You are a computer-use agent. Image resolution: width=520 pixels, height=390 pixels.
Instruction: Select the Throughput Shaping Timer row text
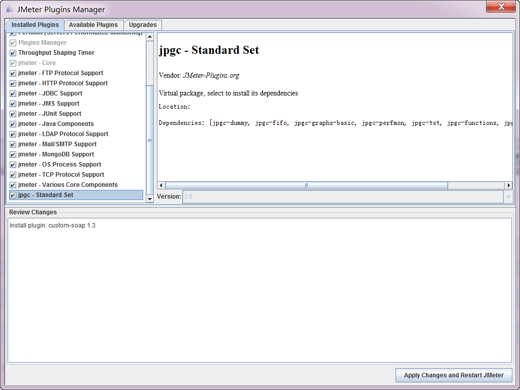[x=56, y=53]
